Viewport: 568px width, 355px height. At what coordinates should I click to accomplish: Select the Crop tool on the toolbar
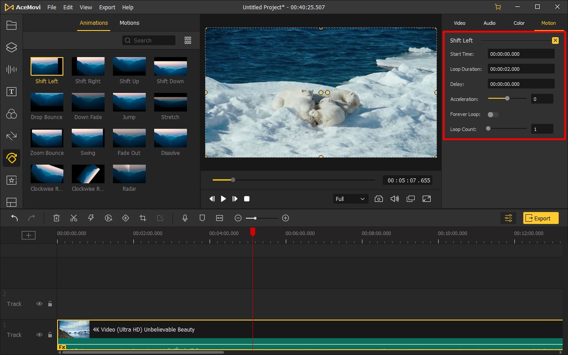pos(143,218)
